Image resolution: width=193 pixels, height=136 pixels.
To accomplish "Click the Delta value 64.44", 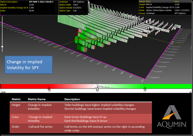I will click(31, 11).
